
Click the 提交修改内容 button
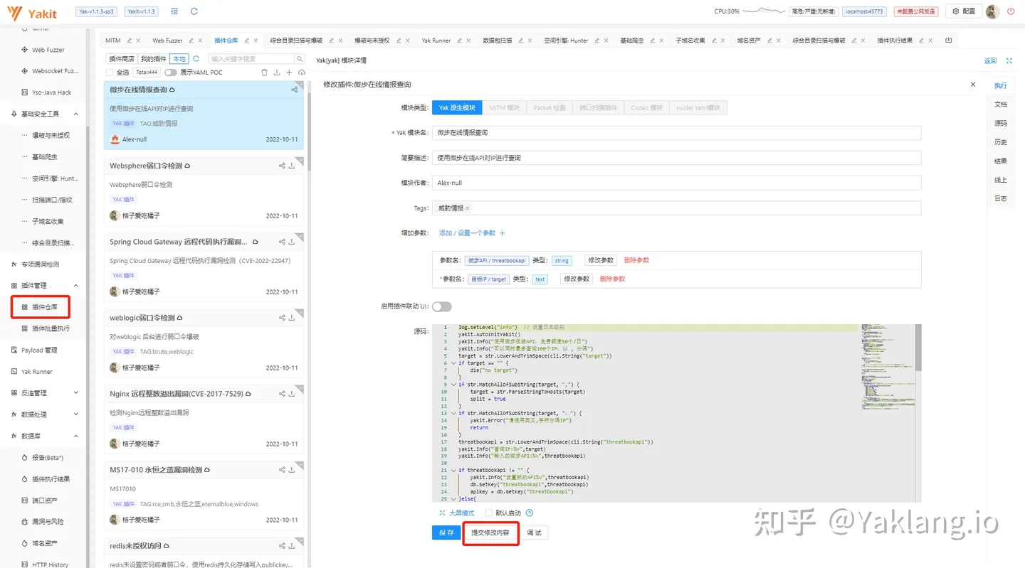click(490, 532)
